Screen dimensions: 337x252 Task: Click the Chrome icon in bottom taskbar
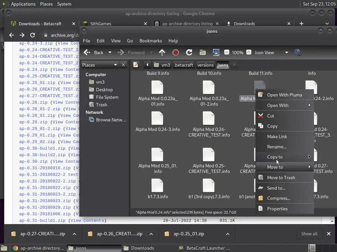pos(15,248)
